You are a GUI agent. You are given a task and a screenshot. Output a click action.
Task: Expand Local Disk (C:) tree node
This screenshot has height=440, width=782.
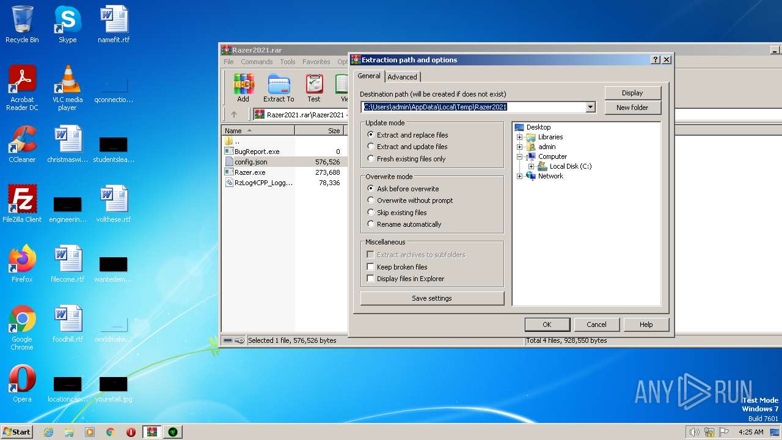click(531, 166)
